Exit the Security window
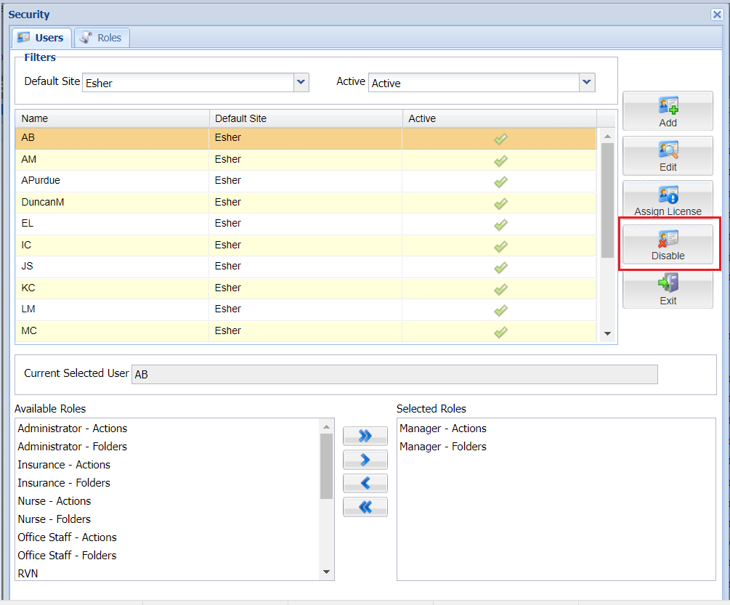Viewport: 730px width, 605px height. coord(668,289)
